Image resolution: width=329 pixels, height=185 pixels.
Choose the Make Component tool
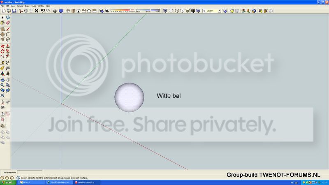point(8,18)
